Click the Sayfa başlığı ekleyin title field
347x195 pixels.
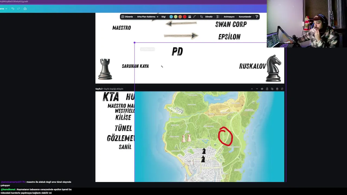pyautogui.click(x=114, y=89)
